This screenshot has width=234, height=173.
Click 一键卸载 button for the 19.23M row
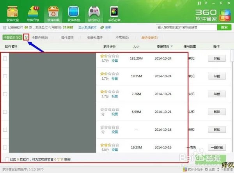click(217, 148)
